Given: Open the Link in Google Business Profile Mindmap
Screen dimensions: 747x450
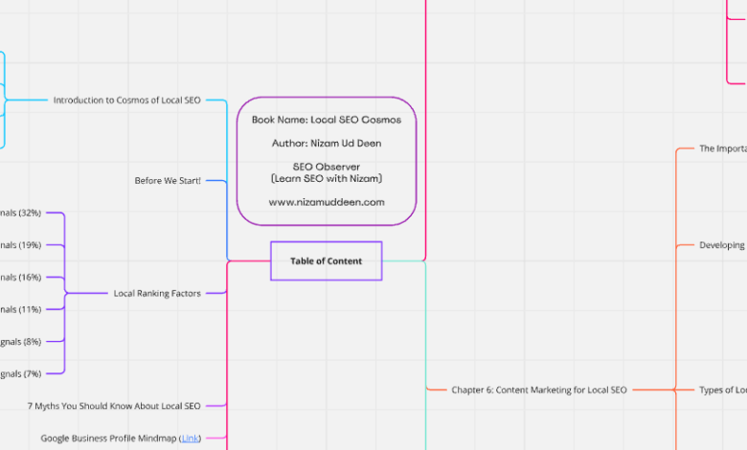Looking at the screenshot, I should tap(191, 439).
